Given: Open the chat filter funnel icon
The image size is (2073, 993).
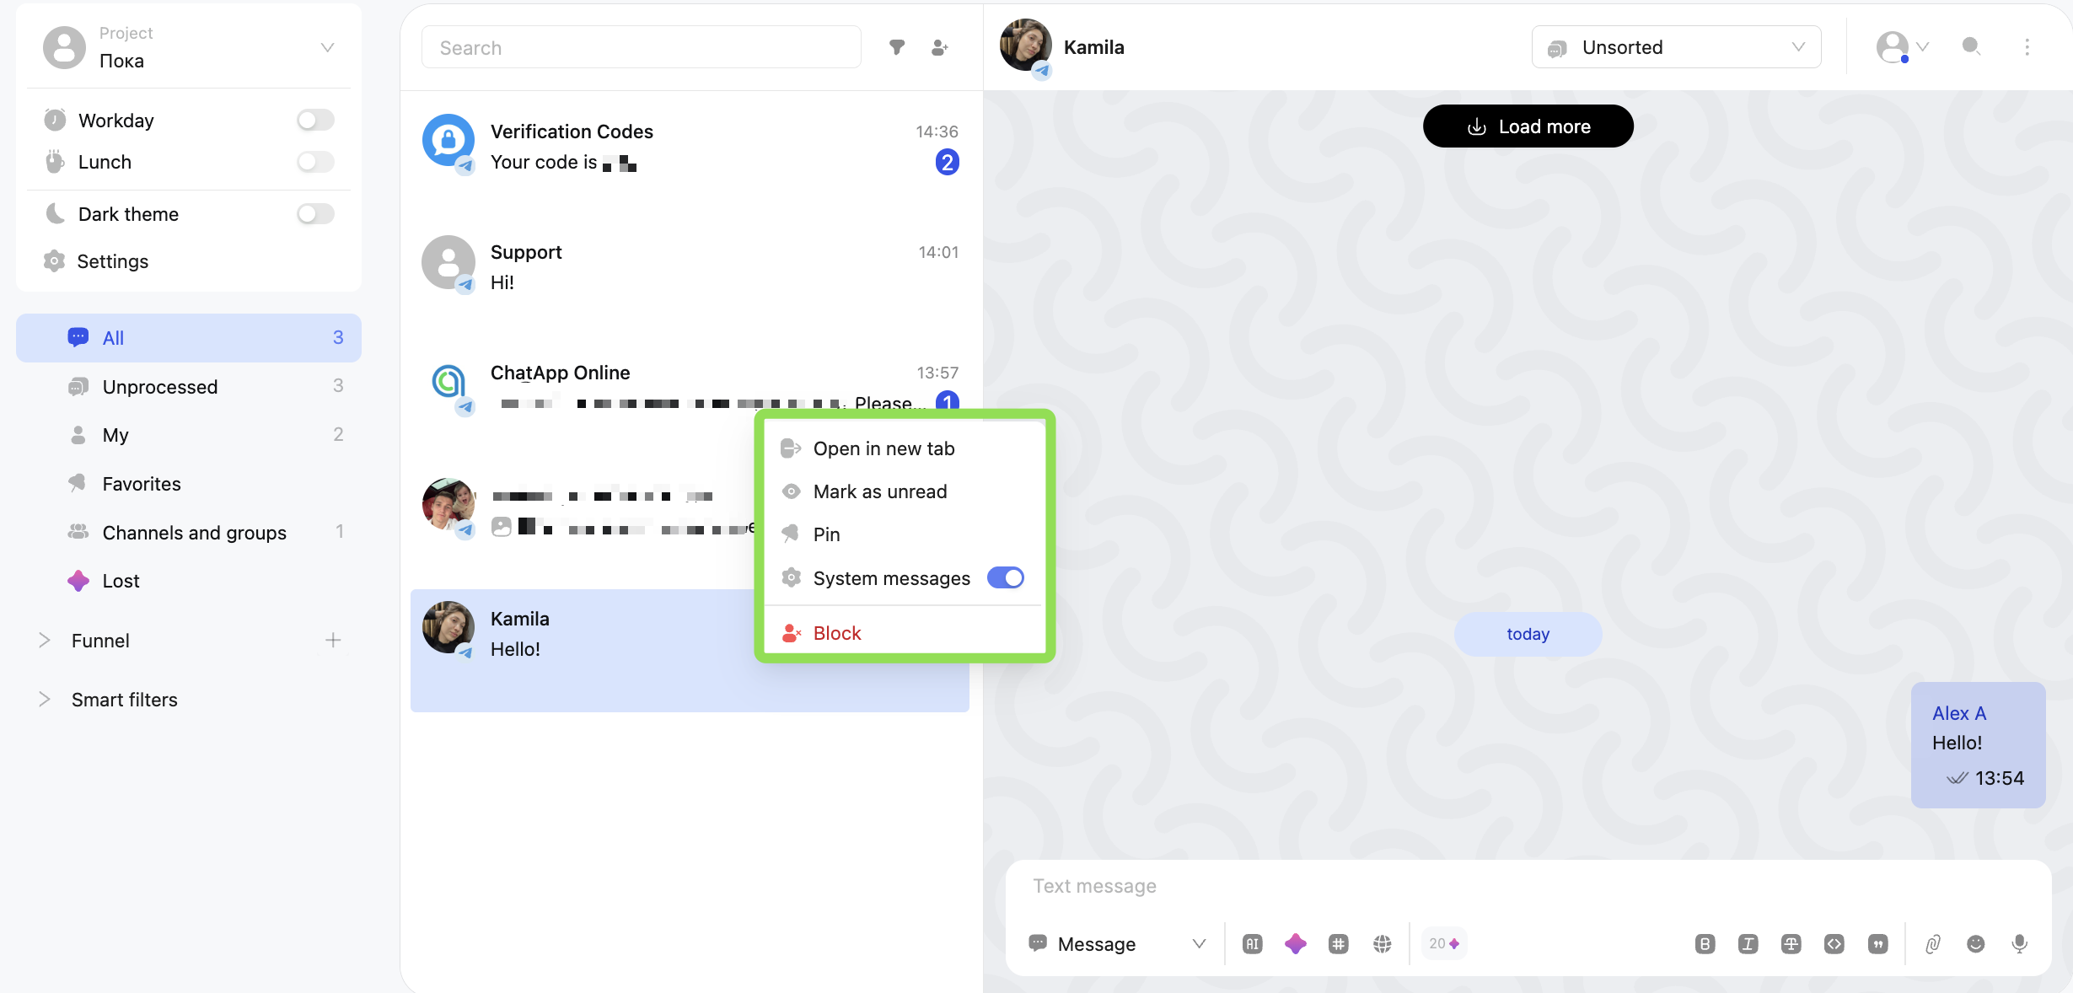Looking at the screenshot, I should pos(897,47).
